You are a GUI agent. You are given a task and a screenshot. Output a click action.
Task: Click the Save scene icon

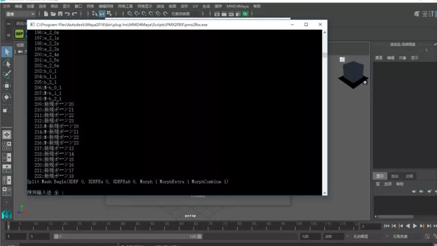tap(60, 14)
